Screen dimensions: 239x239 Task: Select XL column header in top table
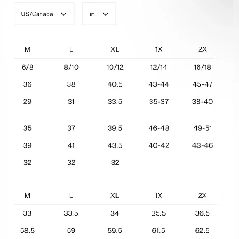[x=115, y=49]
